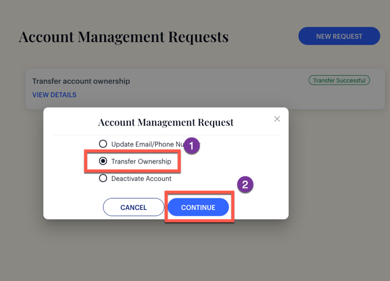This screenshot has height=281, width=390.
Task: Click the Transfer Ownership label text
Action: pos(141,162)
